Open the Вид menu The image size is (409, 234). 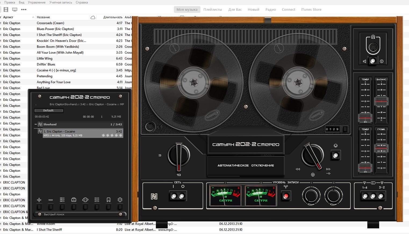pyautogui.click(x=21, y=2)
